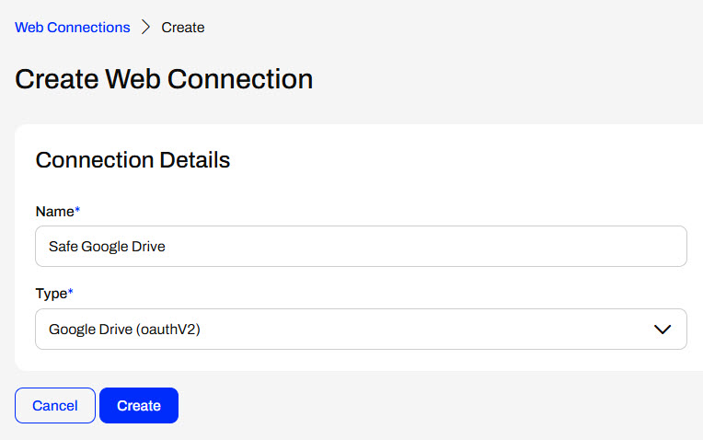
Task: Click the Name field label
Action: click(54, 212)
